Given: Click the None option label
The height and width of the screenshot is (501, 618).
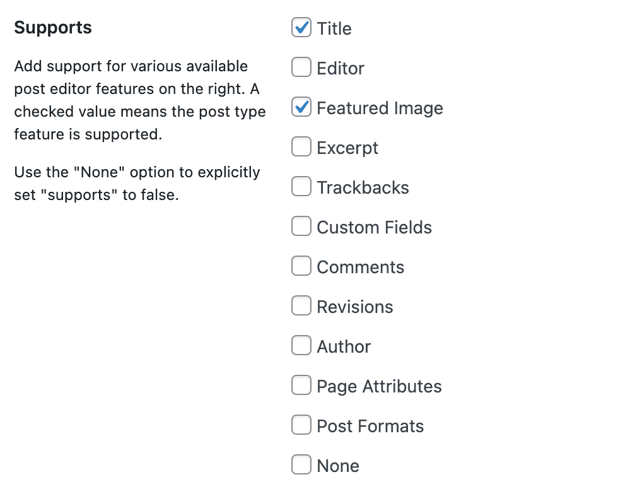Looking at the screenshot, I should (338, 466).
